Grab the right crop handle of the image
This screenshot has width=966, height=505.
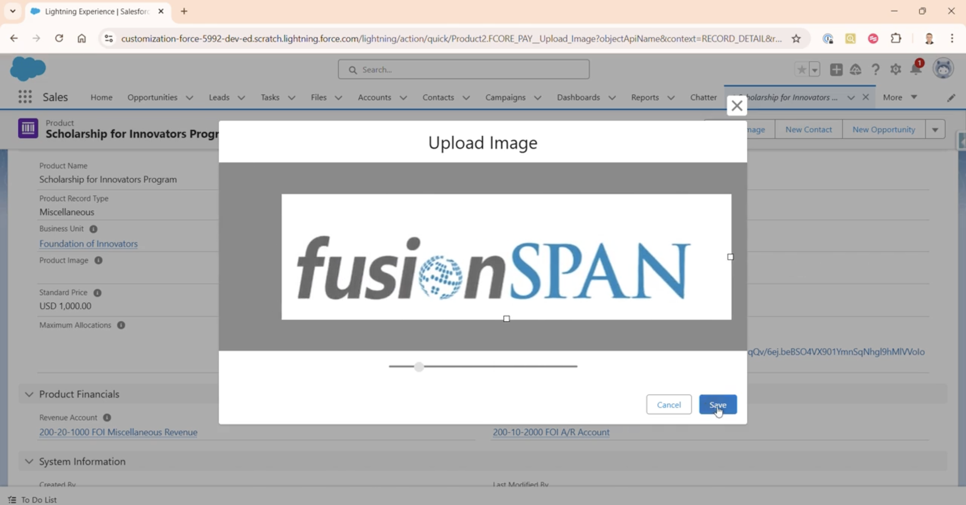(730, 257)
